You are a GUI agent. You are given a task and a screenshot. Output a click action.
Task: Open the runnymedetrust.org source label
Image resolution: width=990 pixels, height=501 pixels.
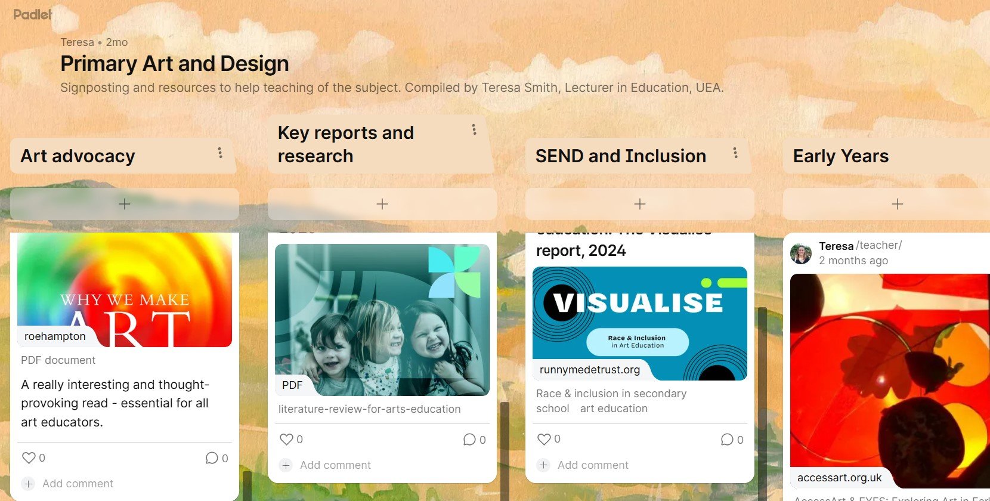point(590,370)
